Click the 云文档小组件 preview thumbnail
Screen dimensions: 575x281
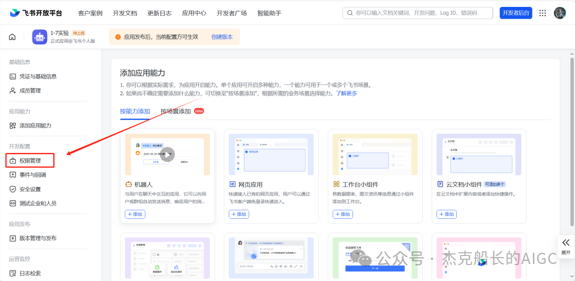pyautogui.click(x=479, y=155)
